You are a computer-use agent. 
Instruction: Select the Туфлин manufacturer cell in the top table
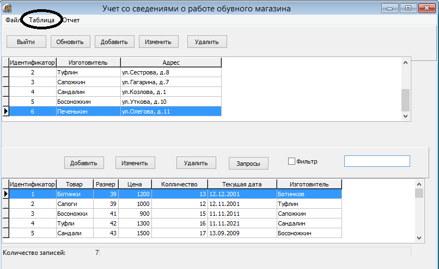pos(88,72)
